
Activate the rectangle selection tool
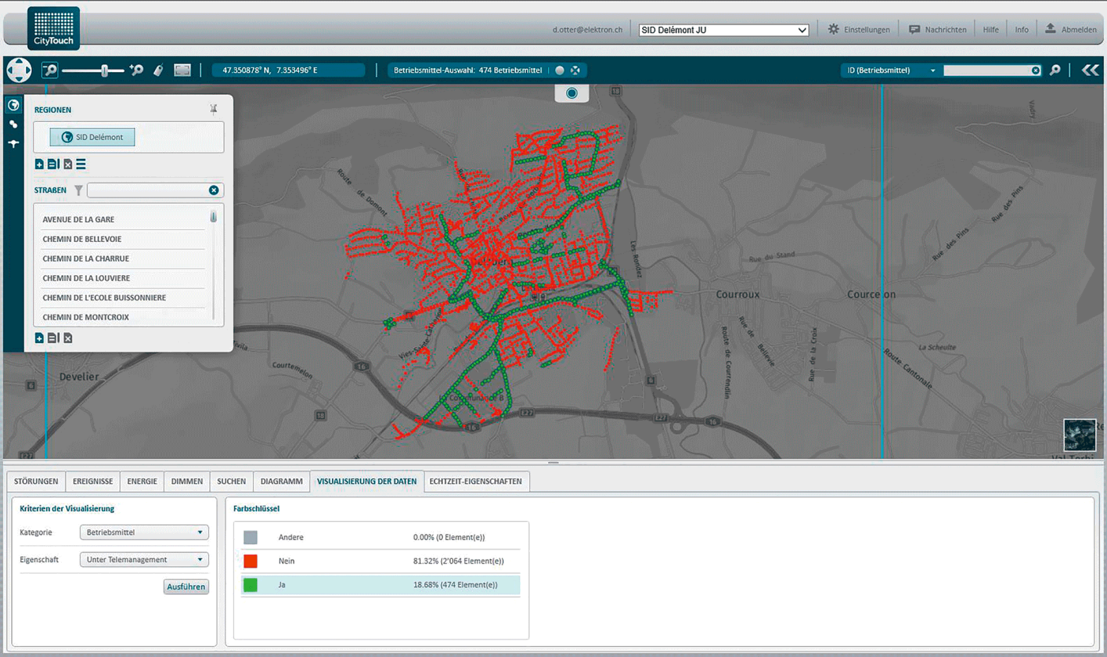click(183, 70)
